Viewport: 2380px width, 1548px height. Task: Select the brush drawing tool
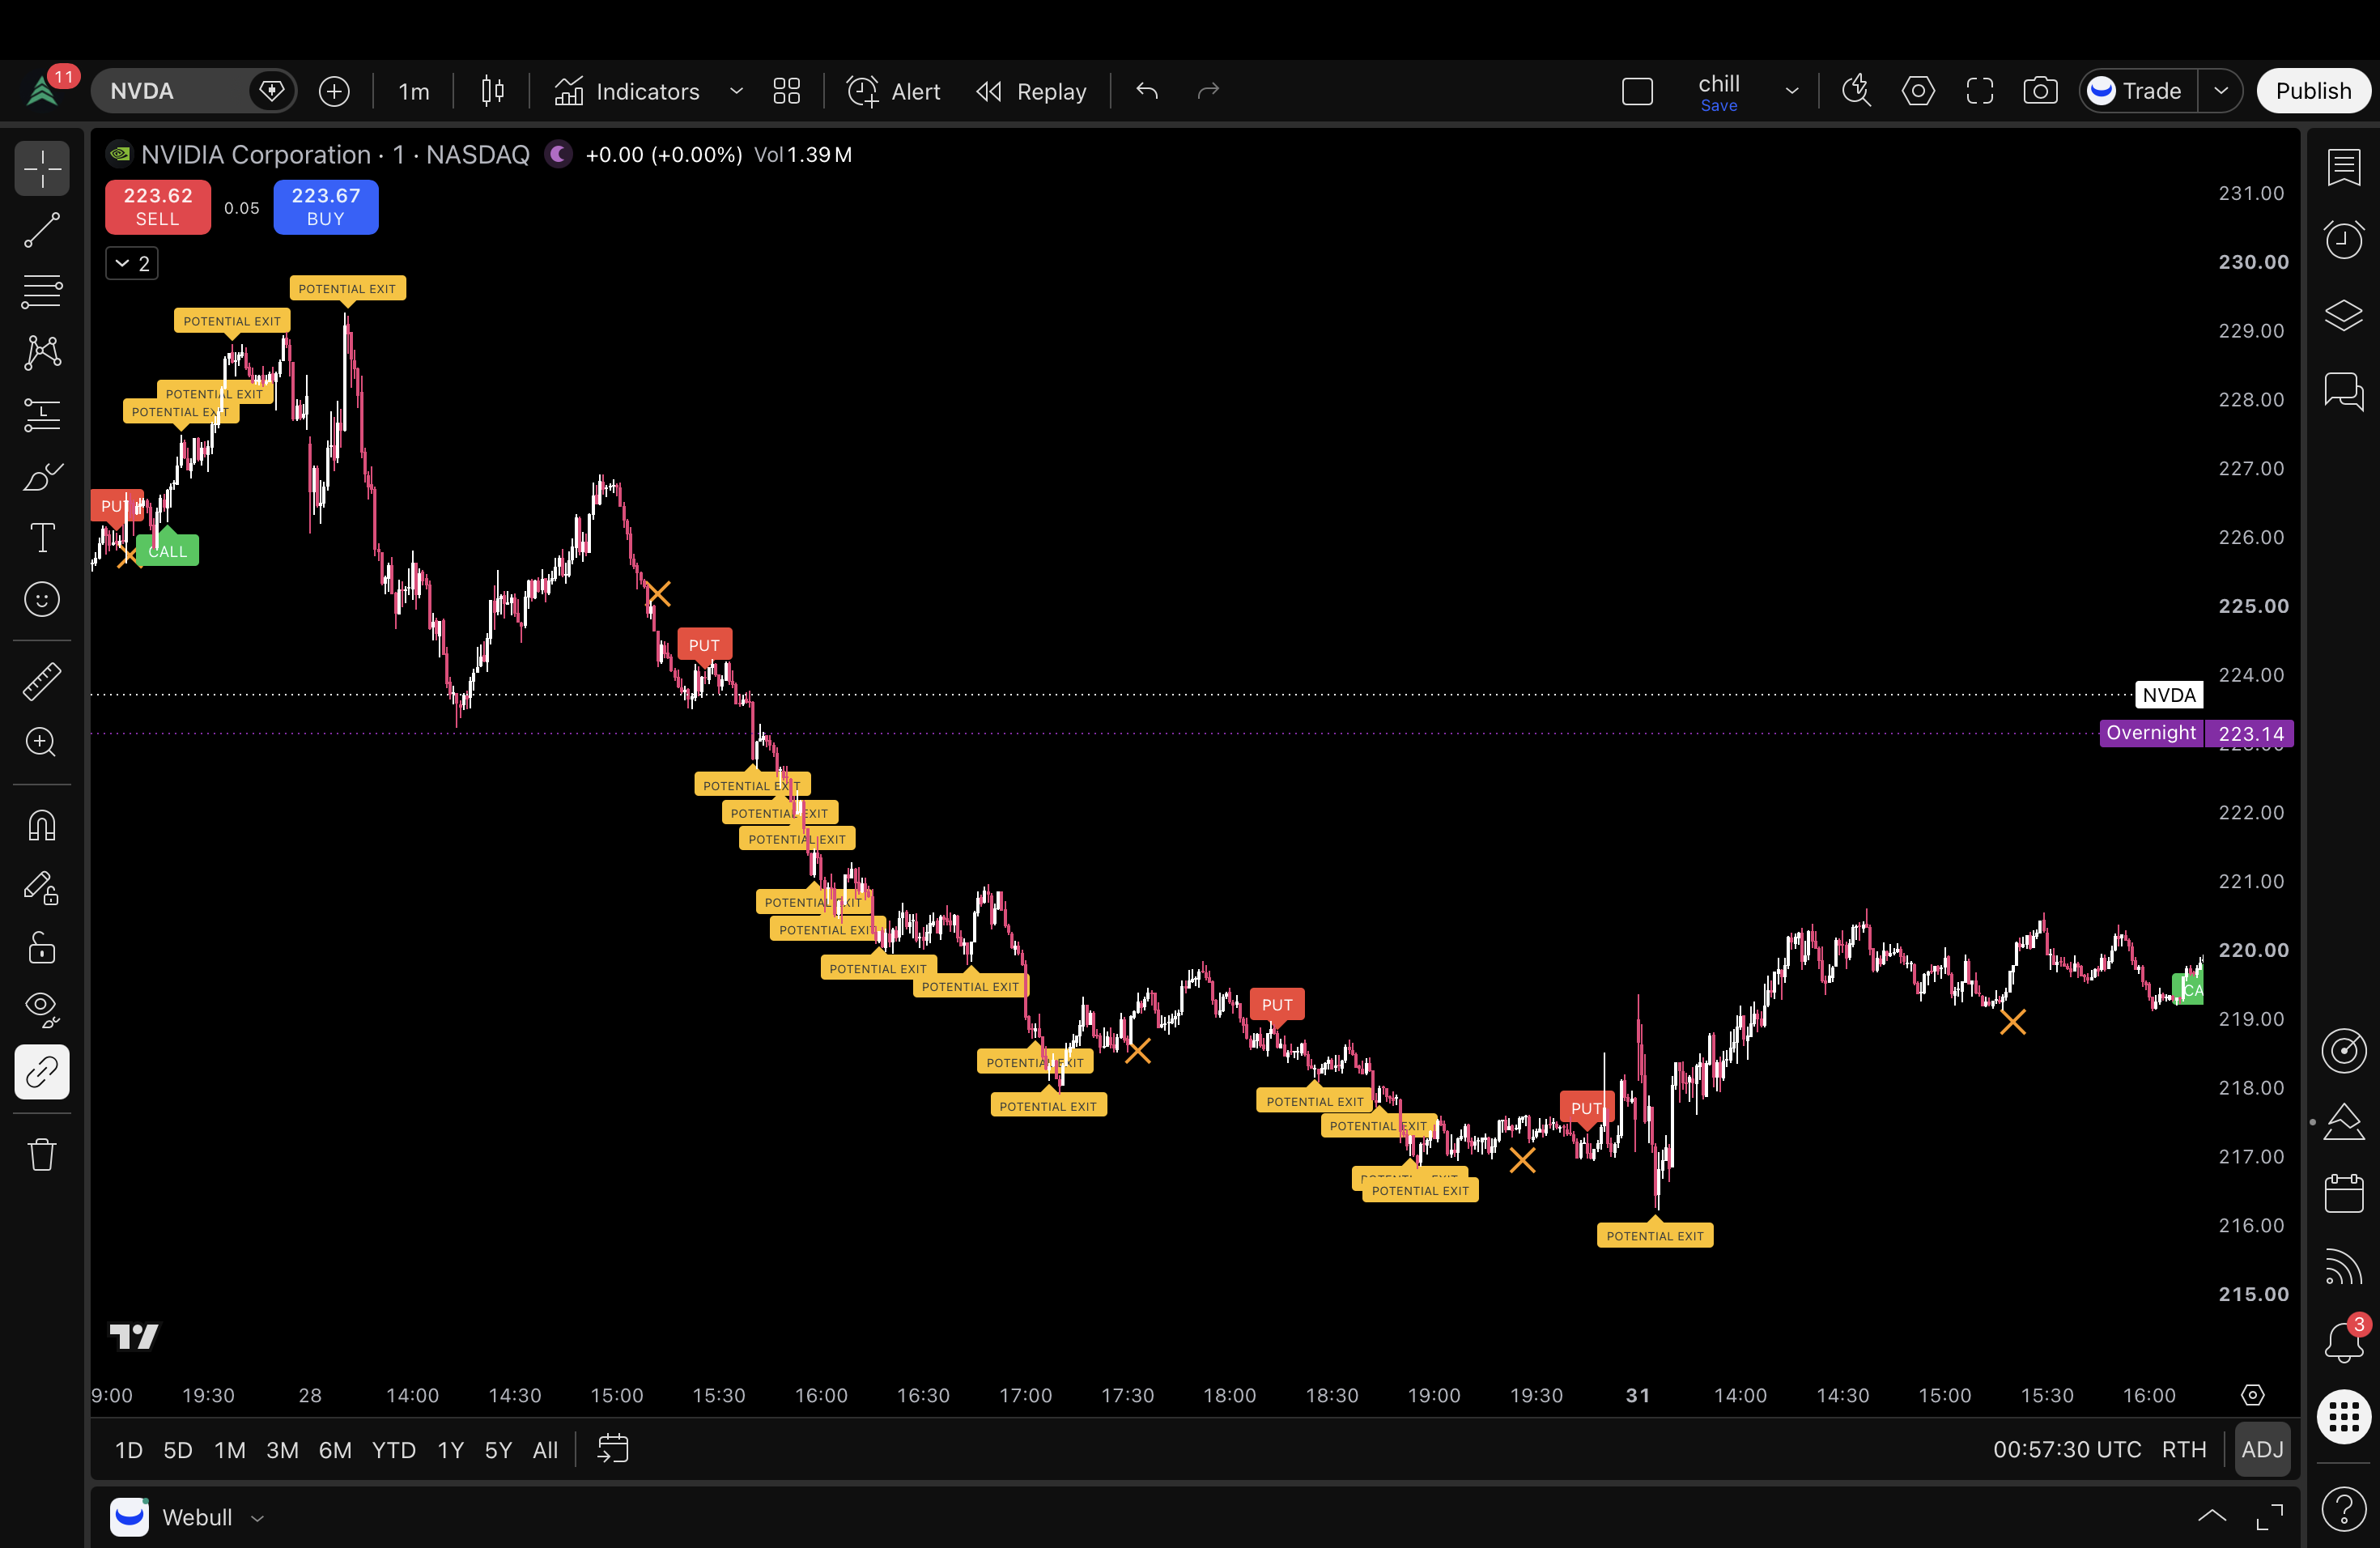[42, 477]
